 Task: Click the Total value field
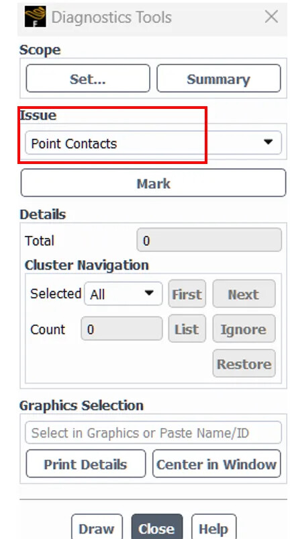click(x=209, y=241)
